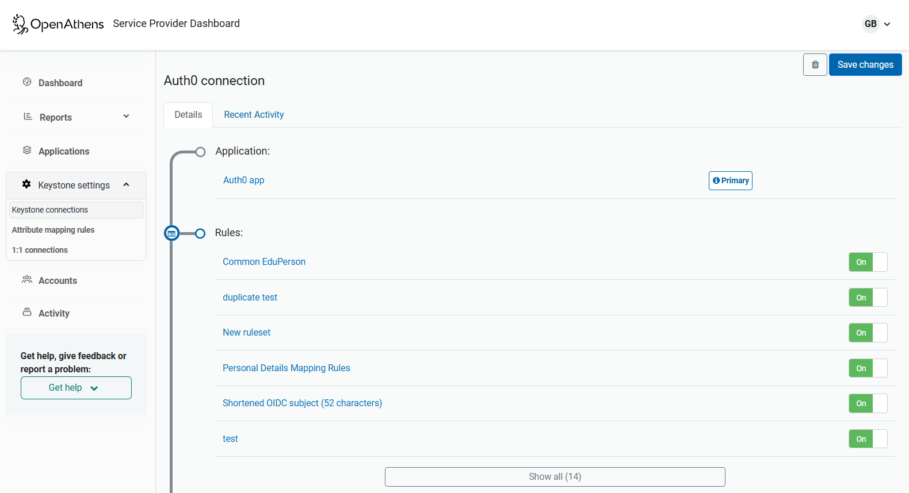
Task: Open the Common EduPerson rule link
Action: 264,261
